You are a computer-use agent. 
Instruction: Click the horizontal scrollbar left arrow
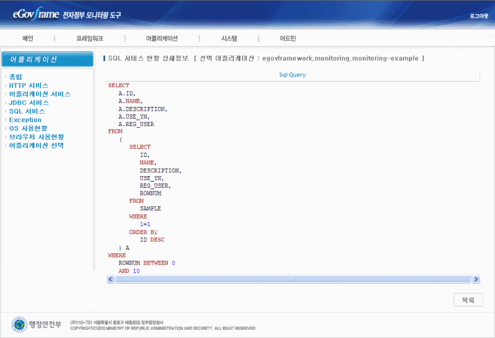pyautogui.click(x=111, y=279)
